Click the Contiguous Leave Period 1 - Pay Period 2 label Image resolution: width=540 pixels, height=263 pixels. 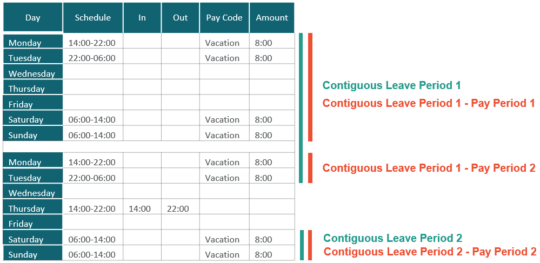(429, 168)
